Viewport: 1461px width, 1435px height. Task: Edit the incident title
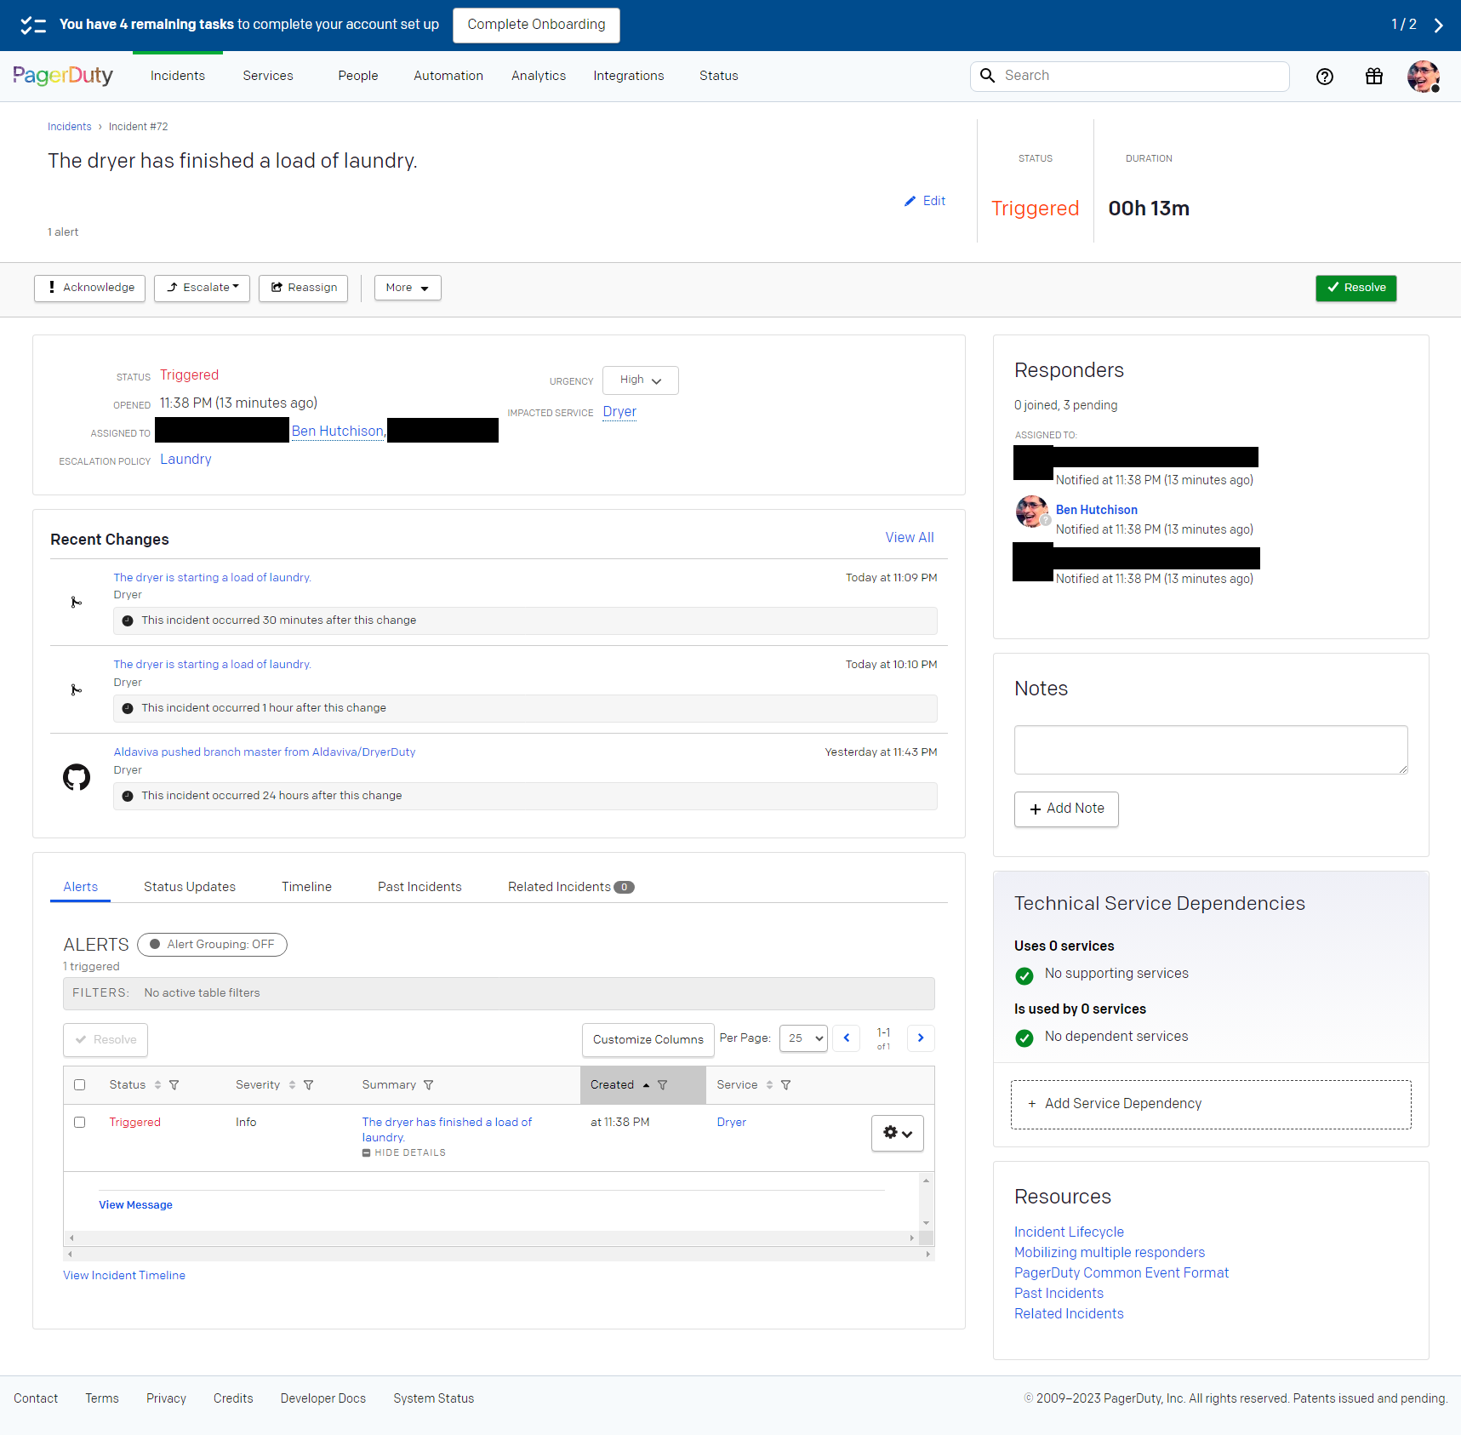925,201
